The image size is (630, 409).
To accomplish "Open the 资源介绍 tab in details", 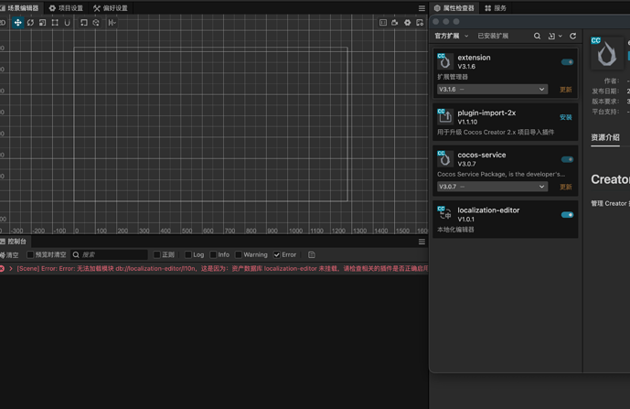I will [x=605, y=137].
